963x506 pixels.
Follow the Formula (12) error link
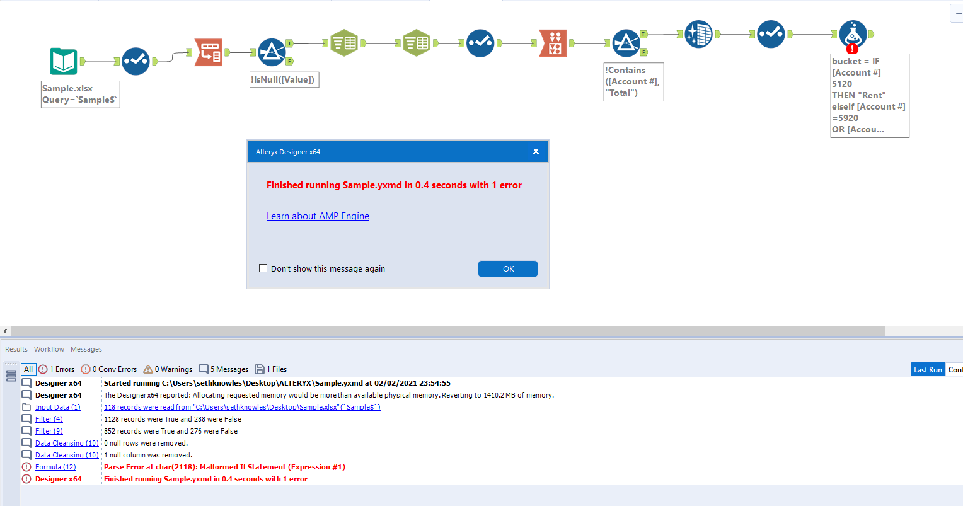click(x=55, y=466)
